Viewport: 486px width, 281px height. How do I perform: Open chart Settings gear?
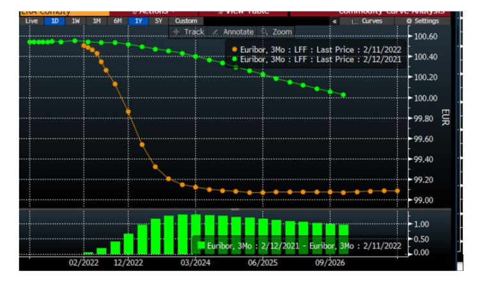423,21
